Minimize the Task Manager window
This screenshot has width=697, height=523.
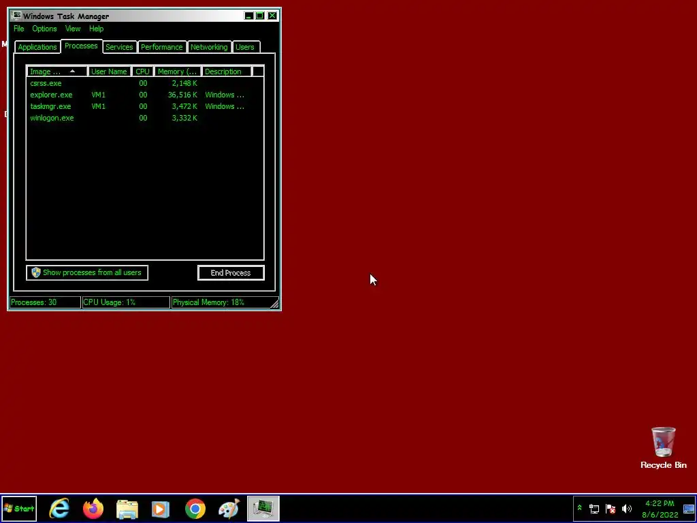pyautogui.click(x=249, y=16)
